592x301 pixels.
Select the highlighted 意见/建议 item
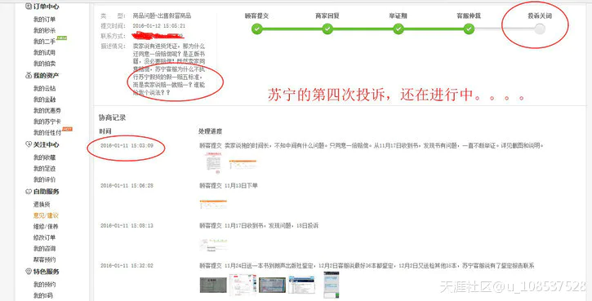tap(46, 215)
